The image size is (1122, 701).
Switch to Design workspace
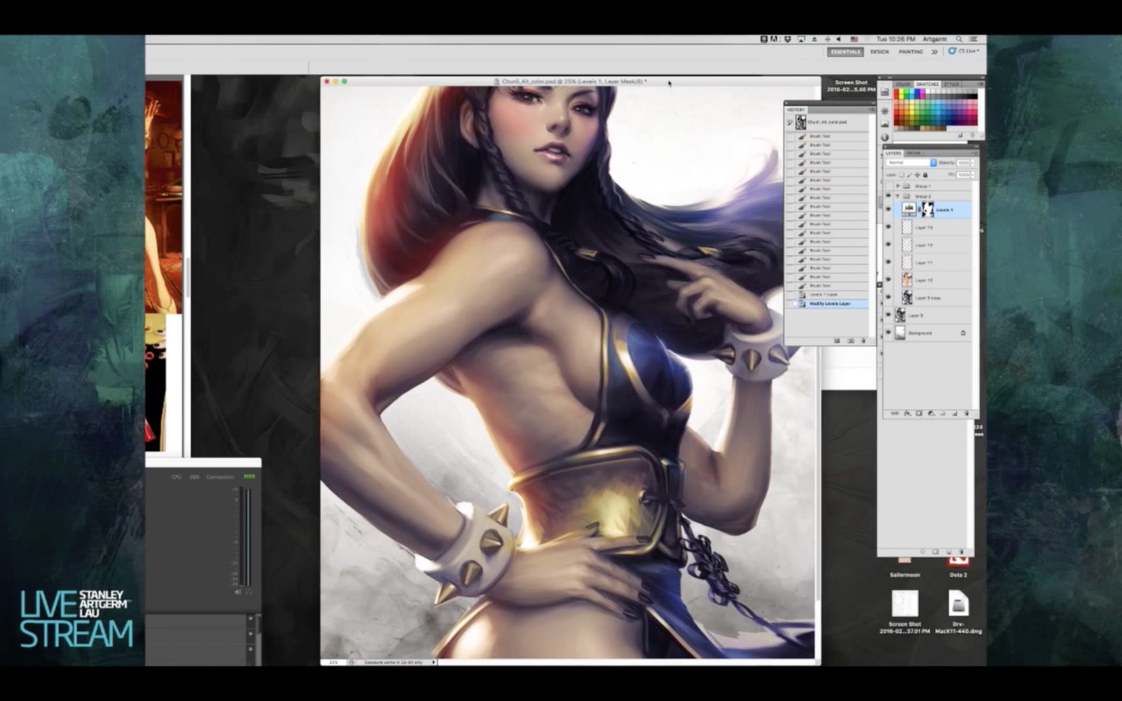click(x=879, y=52)
